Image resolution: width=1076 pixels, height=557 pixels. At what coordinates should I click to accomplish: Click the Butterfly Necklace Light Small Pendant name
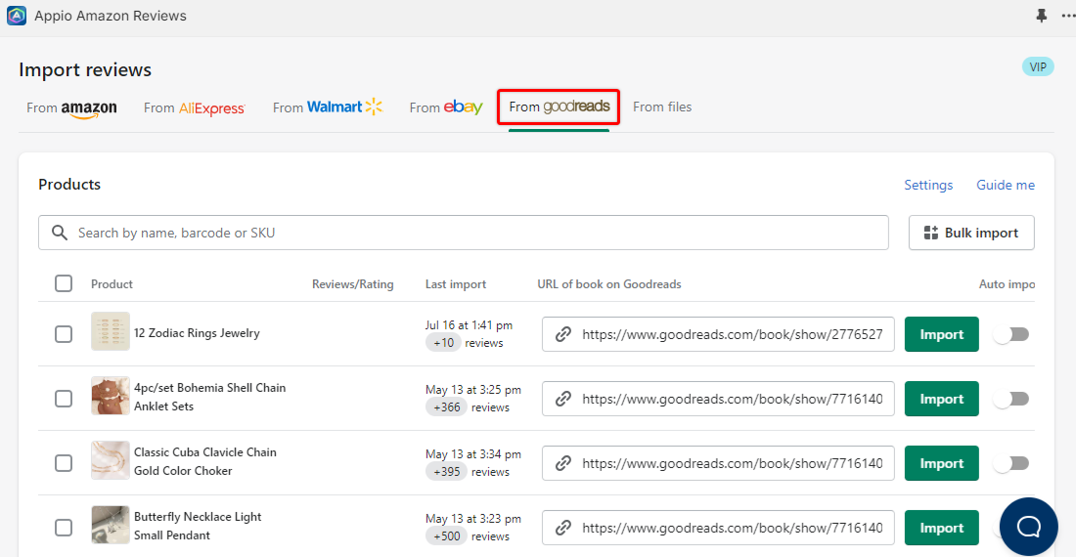pyautogui.click(x=198, y=526)
